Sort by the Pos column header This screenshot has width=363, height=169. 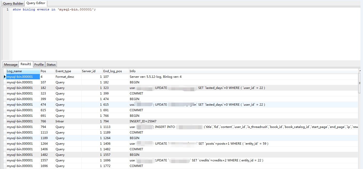coord(47,71)
